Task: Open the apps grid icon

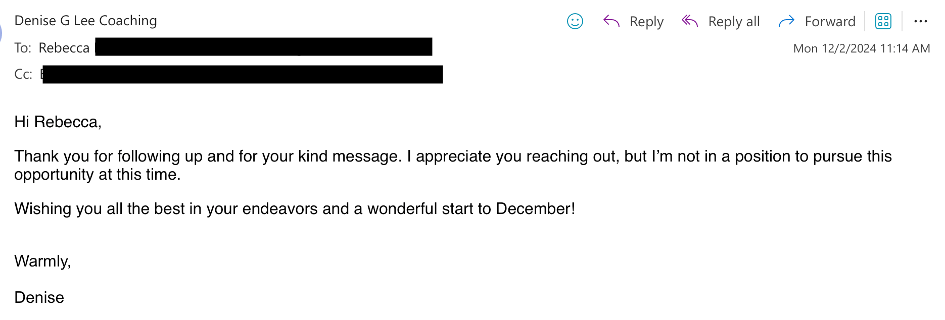Action: point(883,21)
